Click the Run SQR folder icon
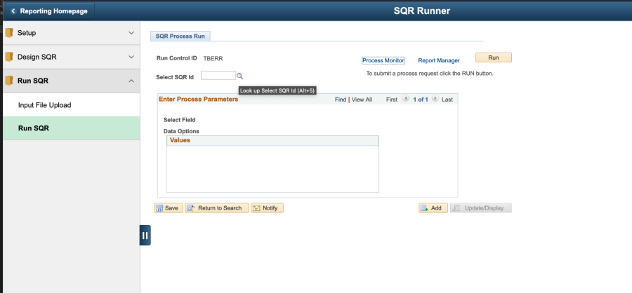 (9, 81)
